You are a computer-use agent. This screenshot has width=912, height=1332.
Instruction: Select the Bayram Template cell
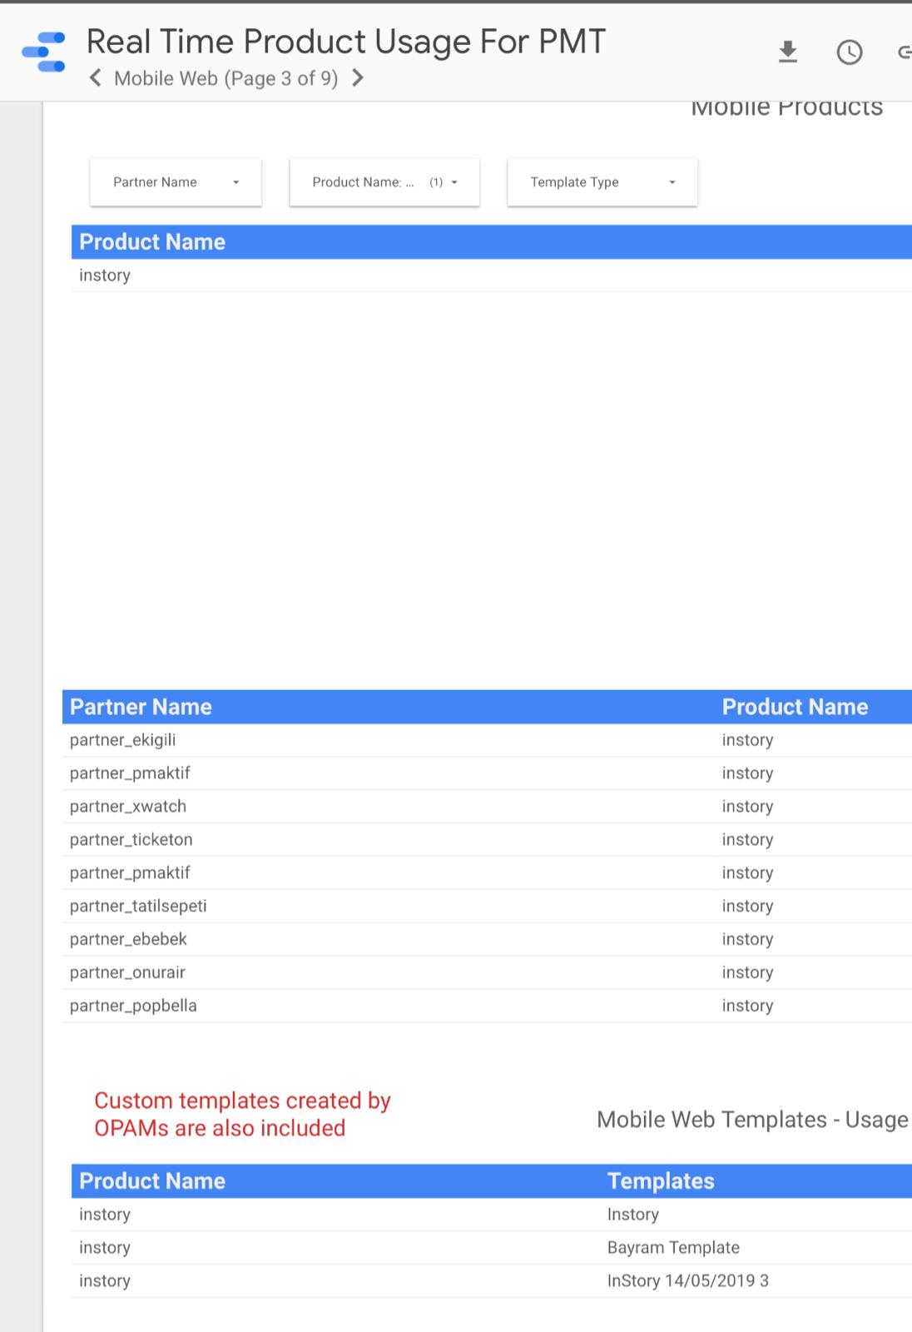coord(673,1248)
